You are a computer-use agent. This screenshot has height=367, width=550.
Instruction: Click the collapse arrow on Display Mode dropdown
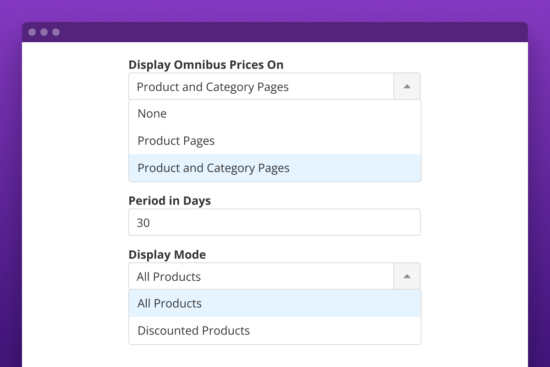pyautogui.click(x=407, y=276)
